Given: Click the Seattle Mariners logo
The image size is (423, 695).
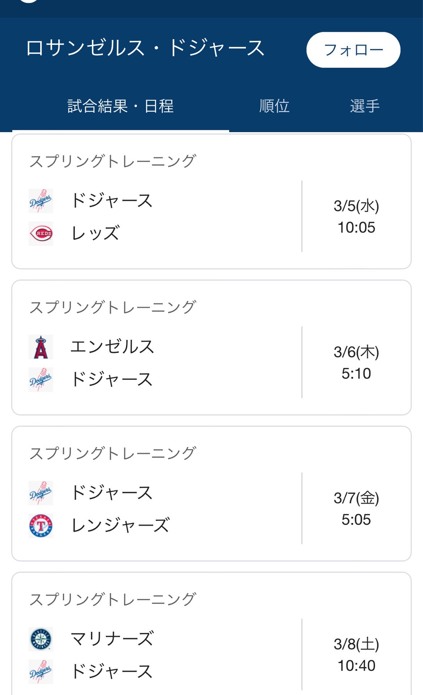Looking at the screenshot, I should click(x=41, y=639).
